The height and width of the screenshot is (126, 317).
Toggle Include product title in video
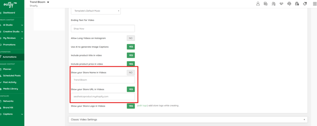click(x=131, y=55)
